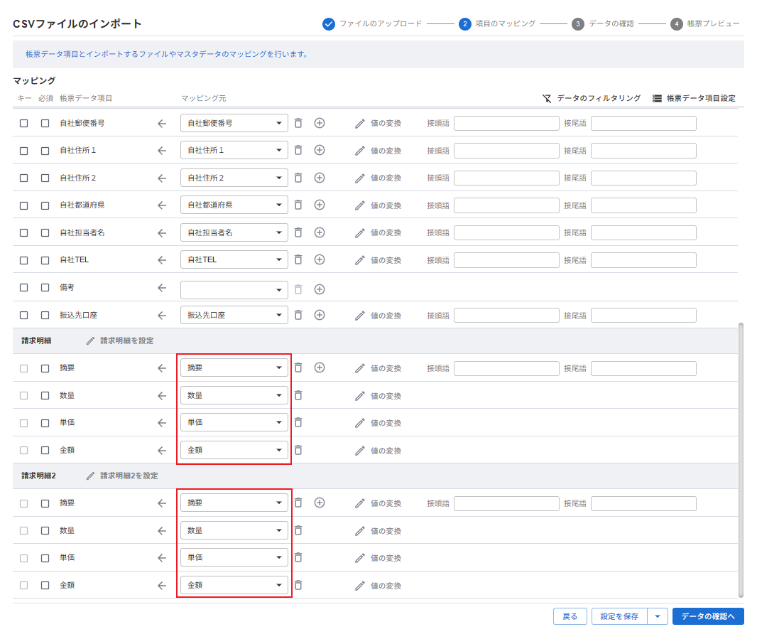The width and height of the screenshot is (757, 644).
Task: Open empty 備考 mapping dropdown
Action: (234, 289)
